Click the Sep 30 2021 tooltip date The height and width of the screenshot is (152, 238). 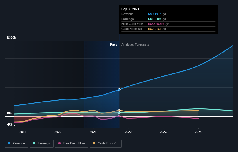point(130,9)
